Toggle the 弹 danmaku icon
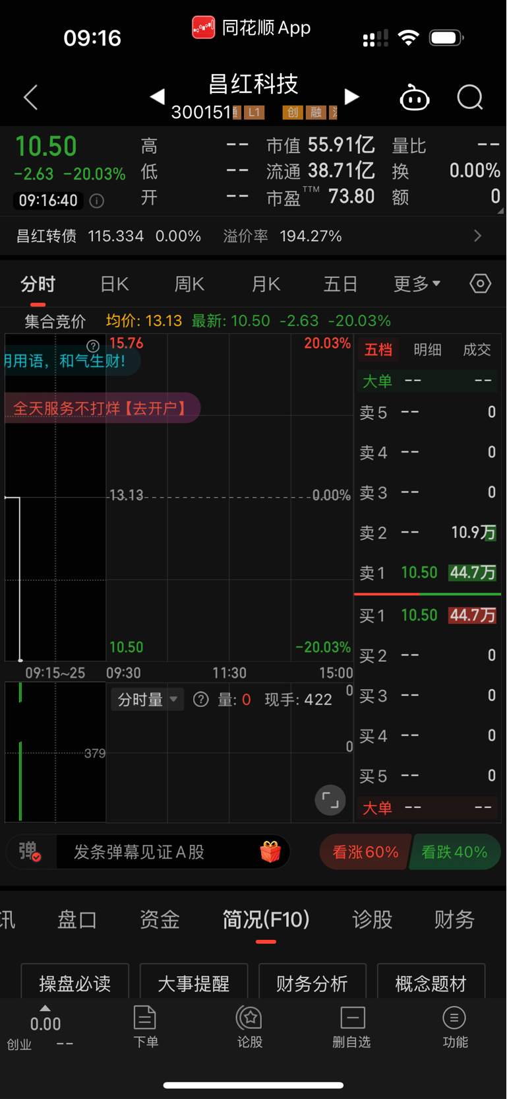The width and height of the screenshot is (507, 1099). (30, 851)
